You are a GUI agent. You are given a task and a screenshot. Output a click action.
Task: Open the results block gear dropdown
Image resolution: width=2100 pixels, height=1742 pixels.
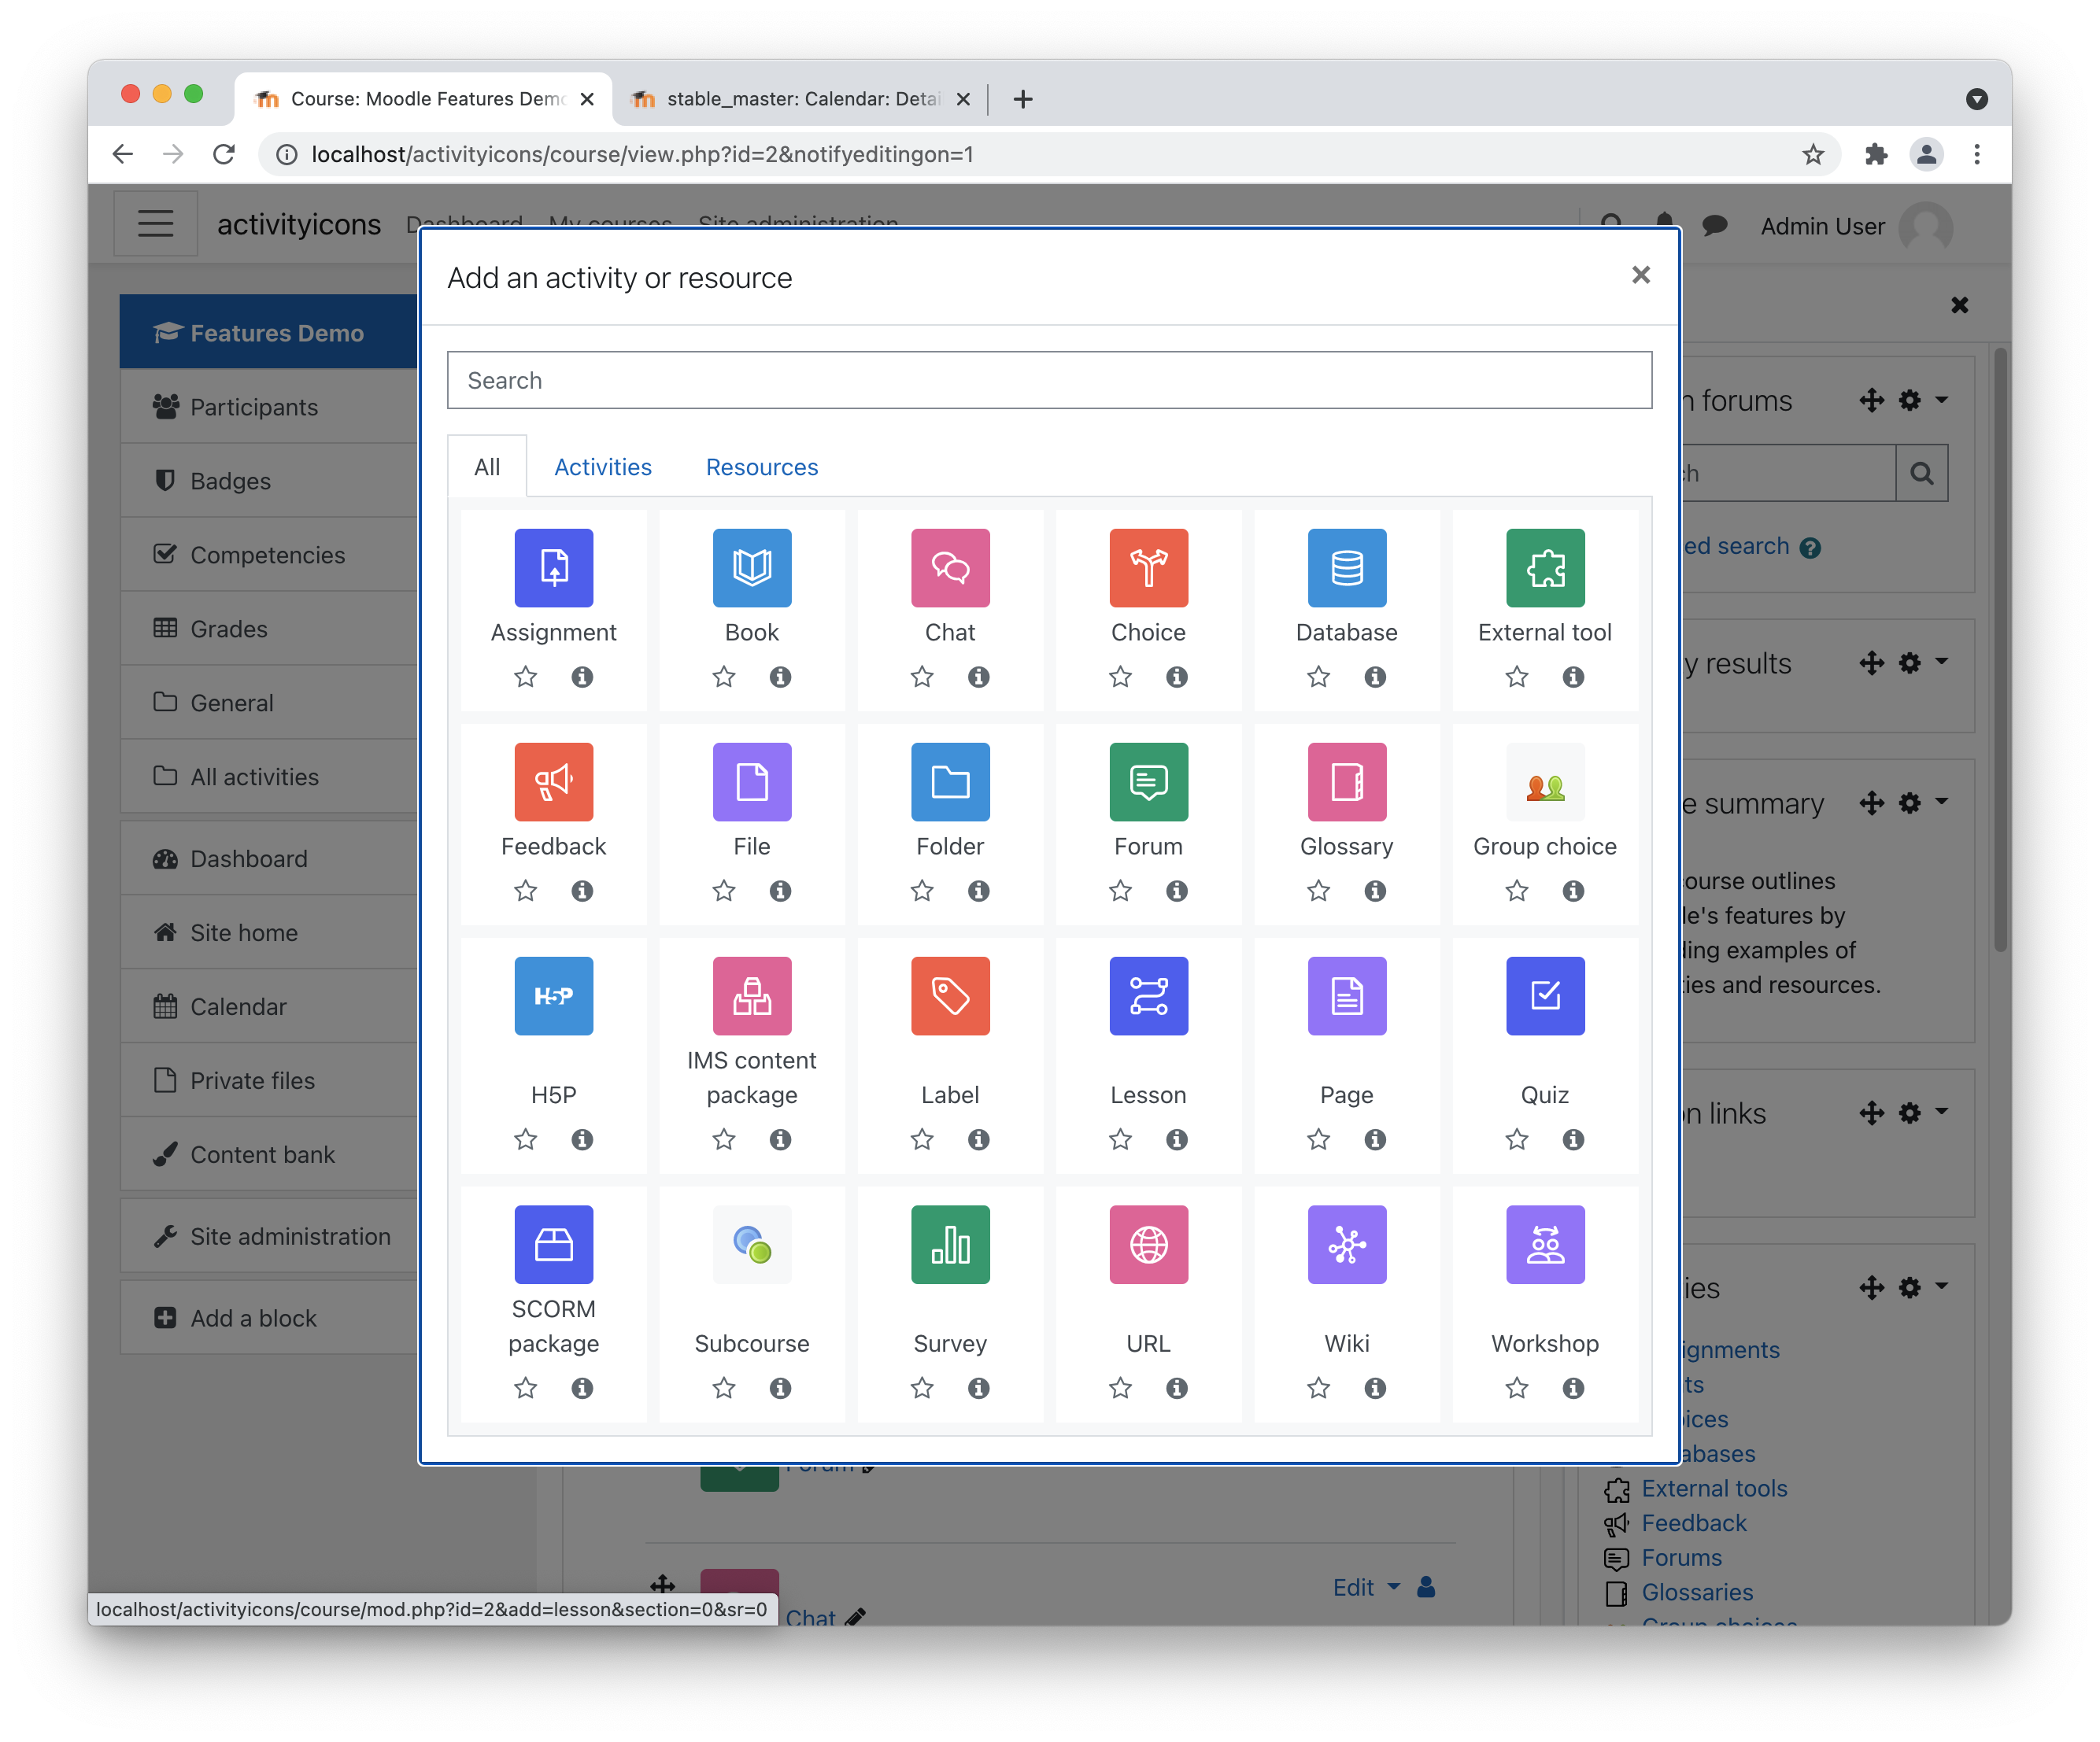click(x=1923, y=662)
